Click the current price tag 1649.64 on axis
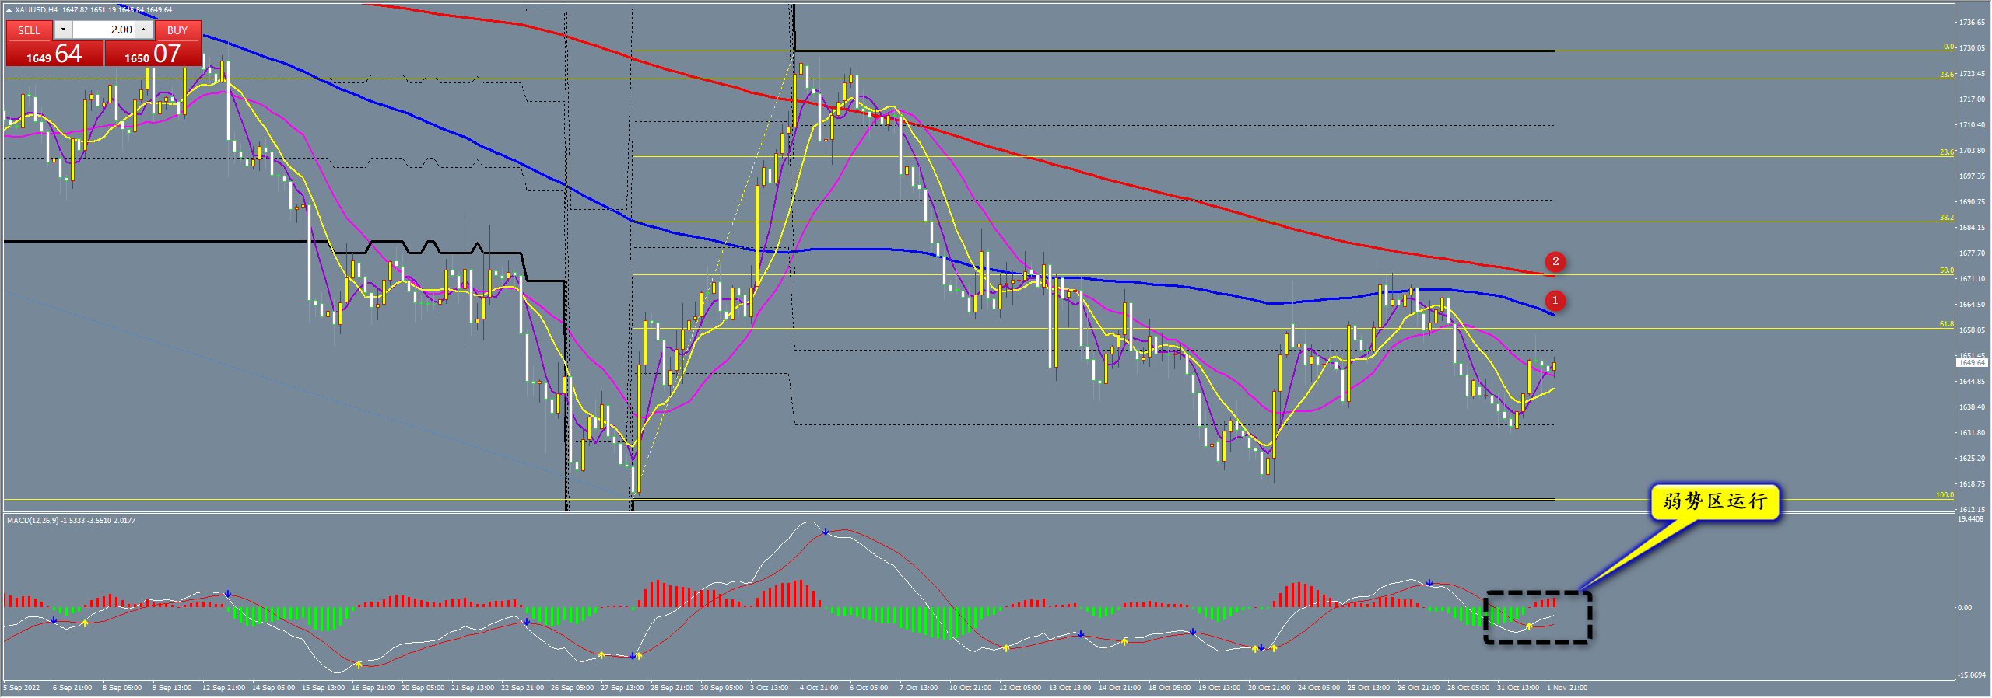The image size is (1992, 698). click(x=1972, y=363)
